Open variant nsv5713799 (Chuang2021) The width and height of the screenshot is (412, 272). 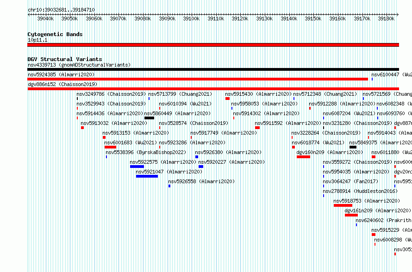(x=180, y=94)
